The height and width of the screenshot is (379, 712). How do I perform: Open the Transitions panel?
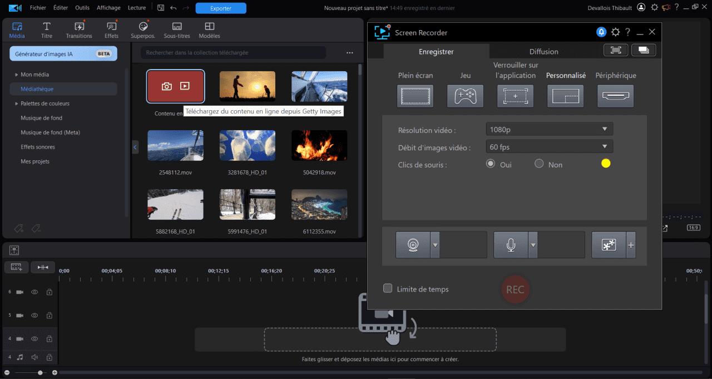click(79, 29)
